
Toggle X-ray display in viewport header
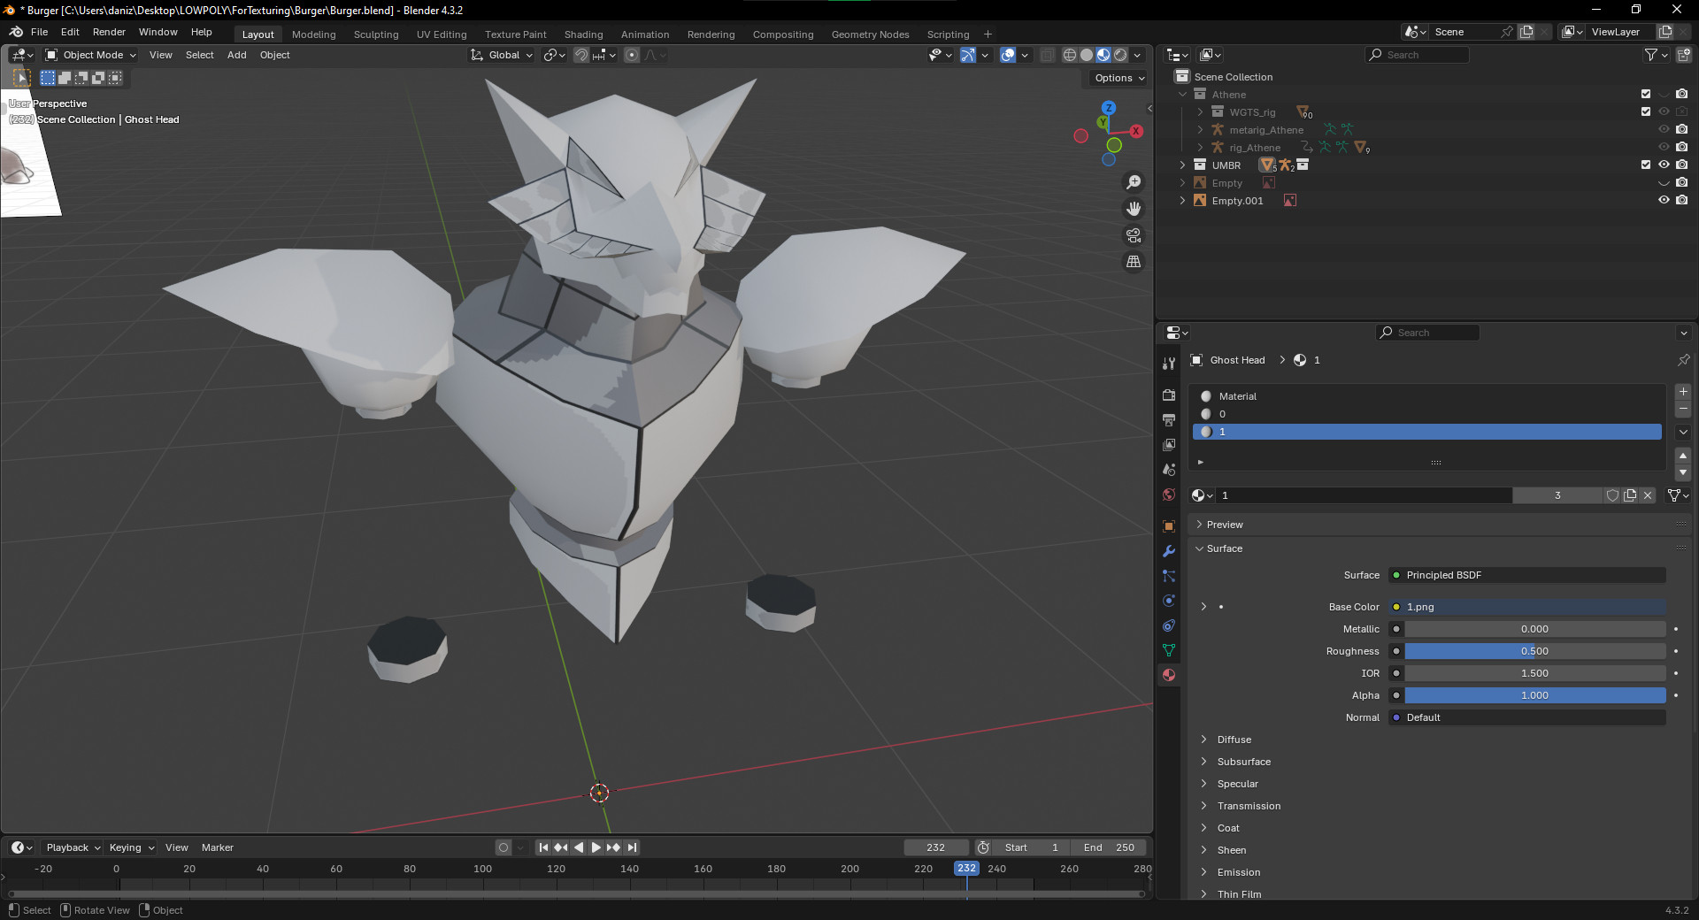[1047, 55]
